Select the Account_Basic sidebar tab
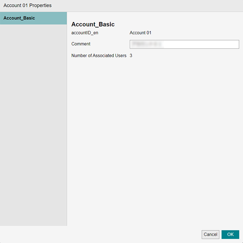This screenshot has width=243, height=243. [x=33, y=18]
